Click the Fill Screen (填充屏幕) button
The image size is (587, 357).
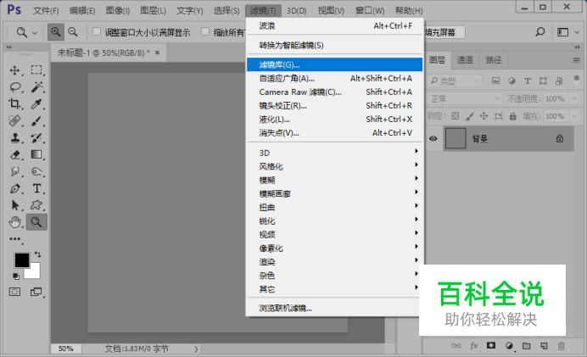[444, 32]
